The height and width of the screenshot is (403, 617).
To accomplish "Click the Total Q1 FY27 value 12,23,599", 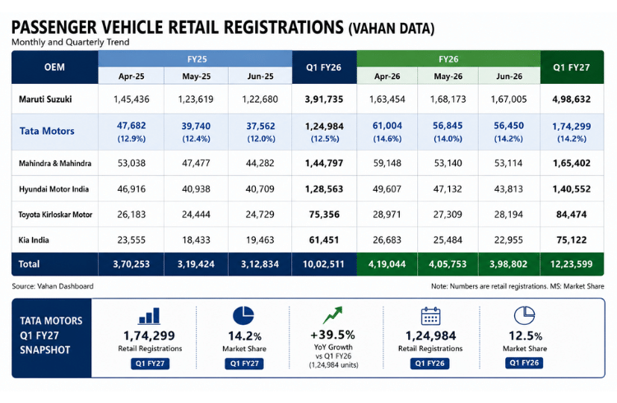I will pyautogui.click(x=572, y=264).
